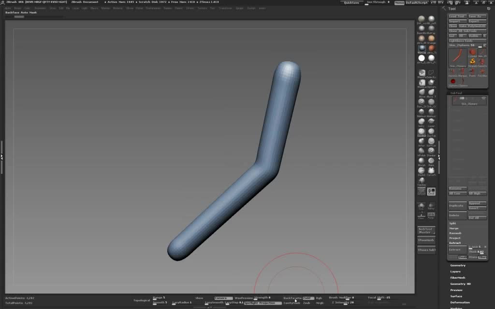This screenshot has height=309, width=495.
Task: Choose the Inflate brush icon
Action: 422,141
